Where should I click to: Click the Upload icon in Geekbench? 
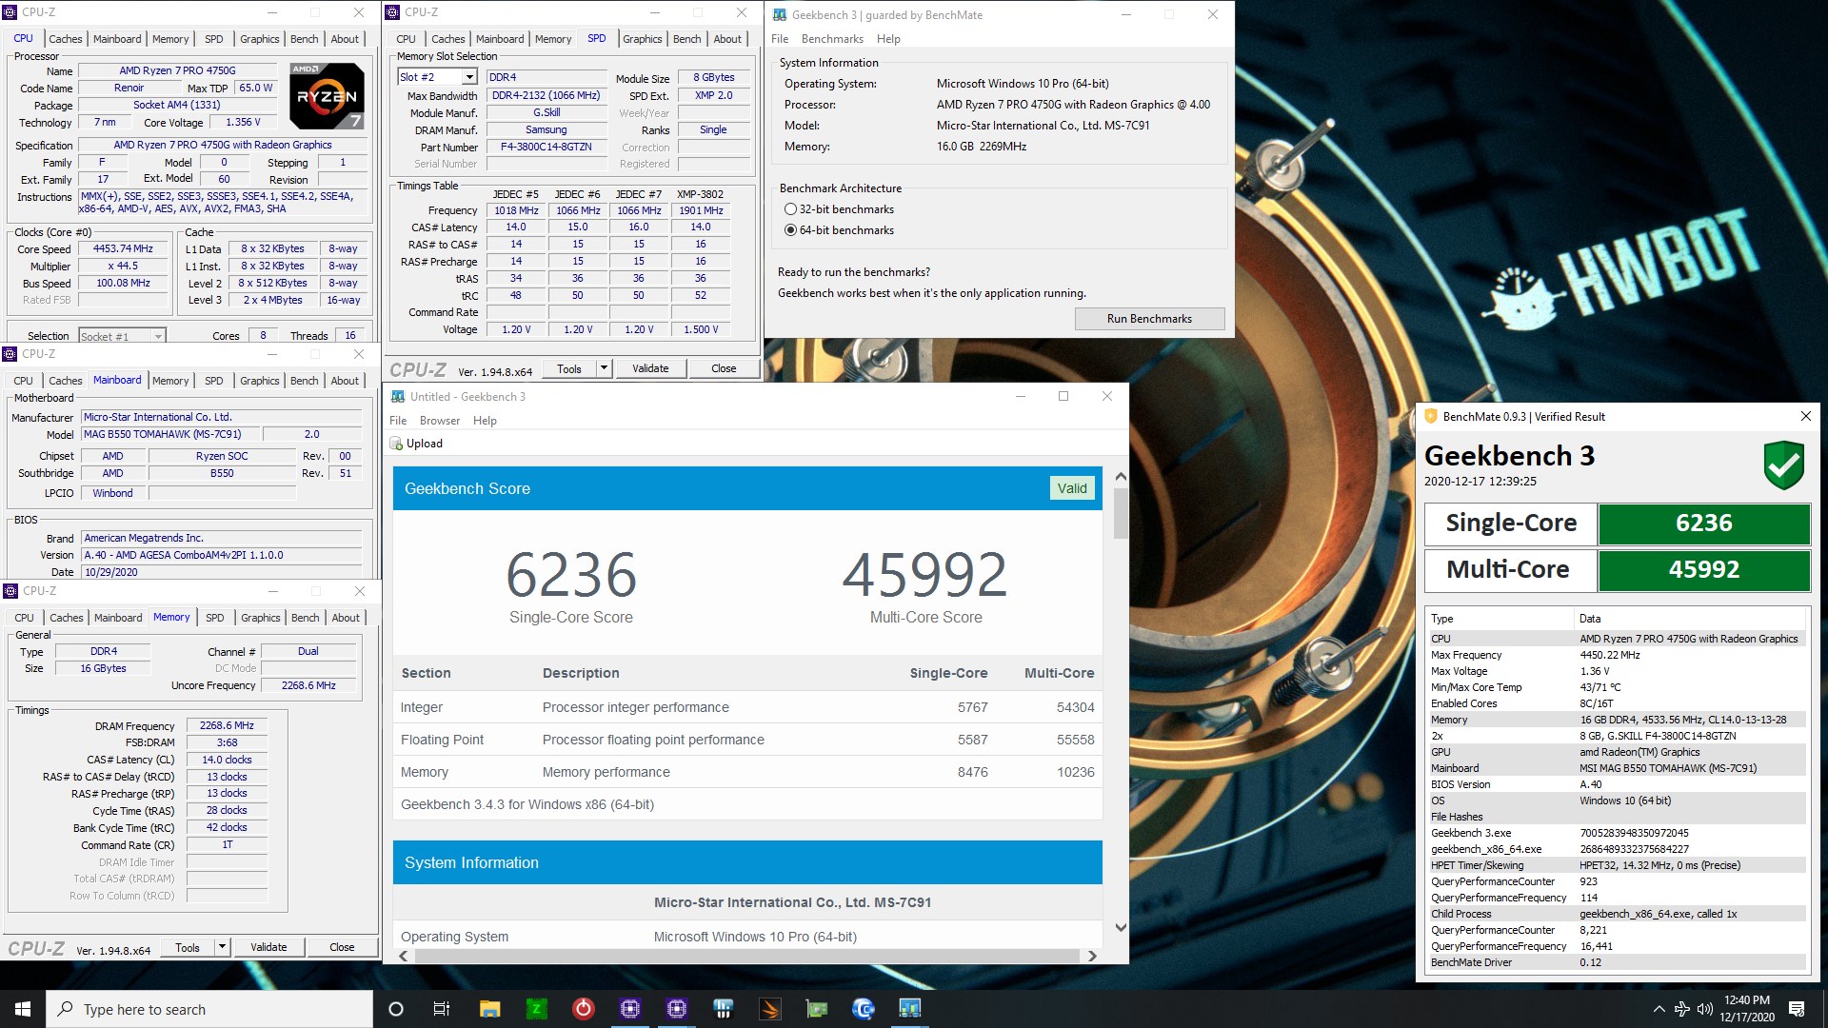point(396,444)
